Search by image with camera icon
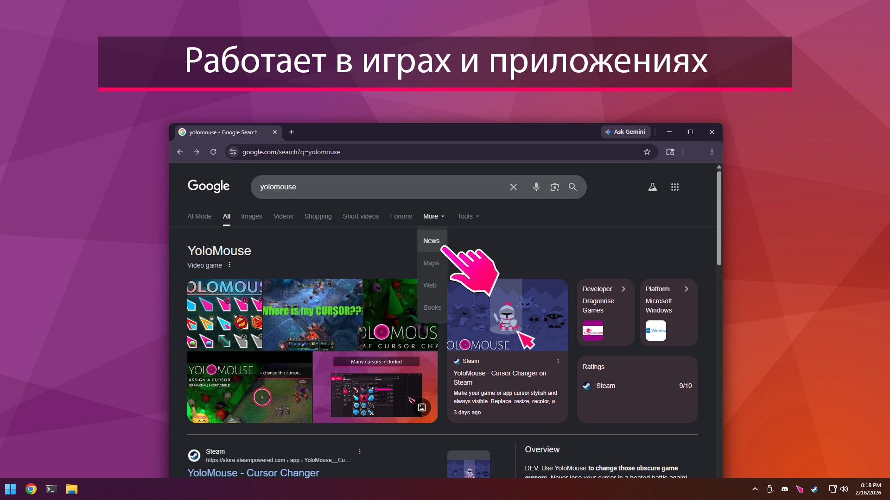The image size is (890, 500). click(555, 187)
